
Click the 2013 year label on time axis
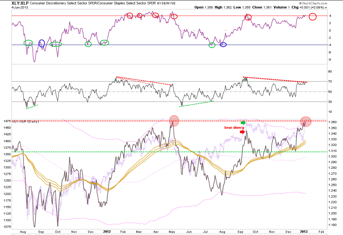click(x=304, y=232)
